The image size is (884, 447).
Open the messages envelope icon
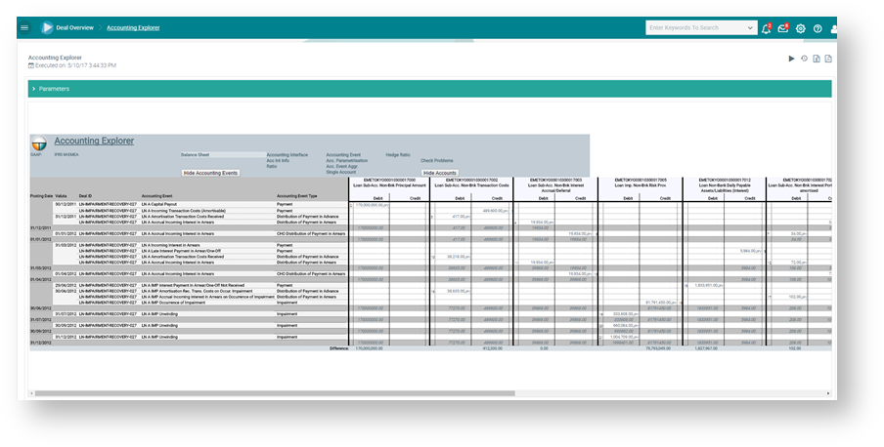point(782,28)
